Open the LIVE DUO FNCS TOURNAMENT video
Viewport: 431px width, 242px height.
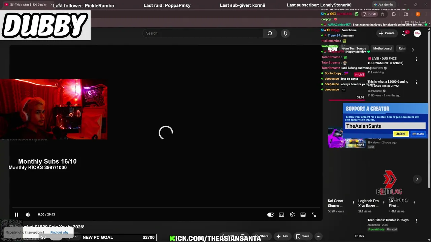tap(385, 61)
